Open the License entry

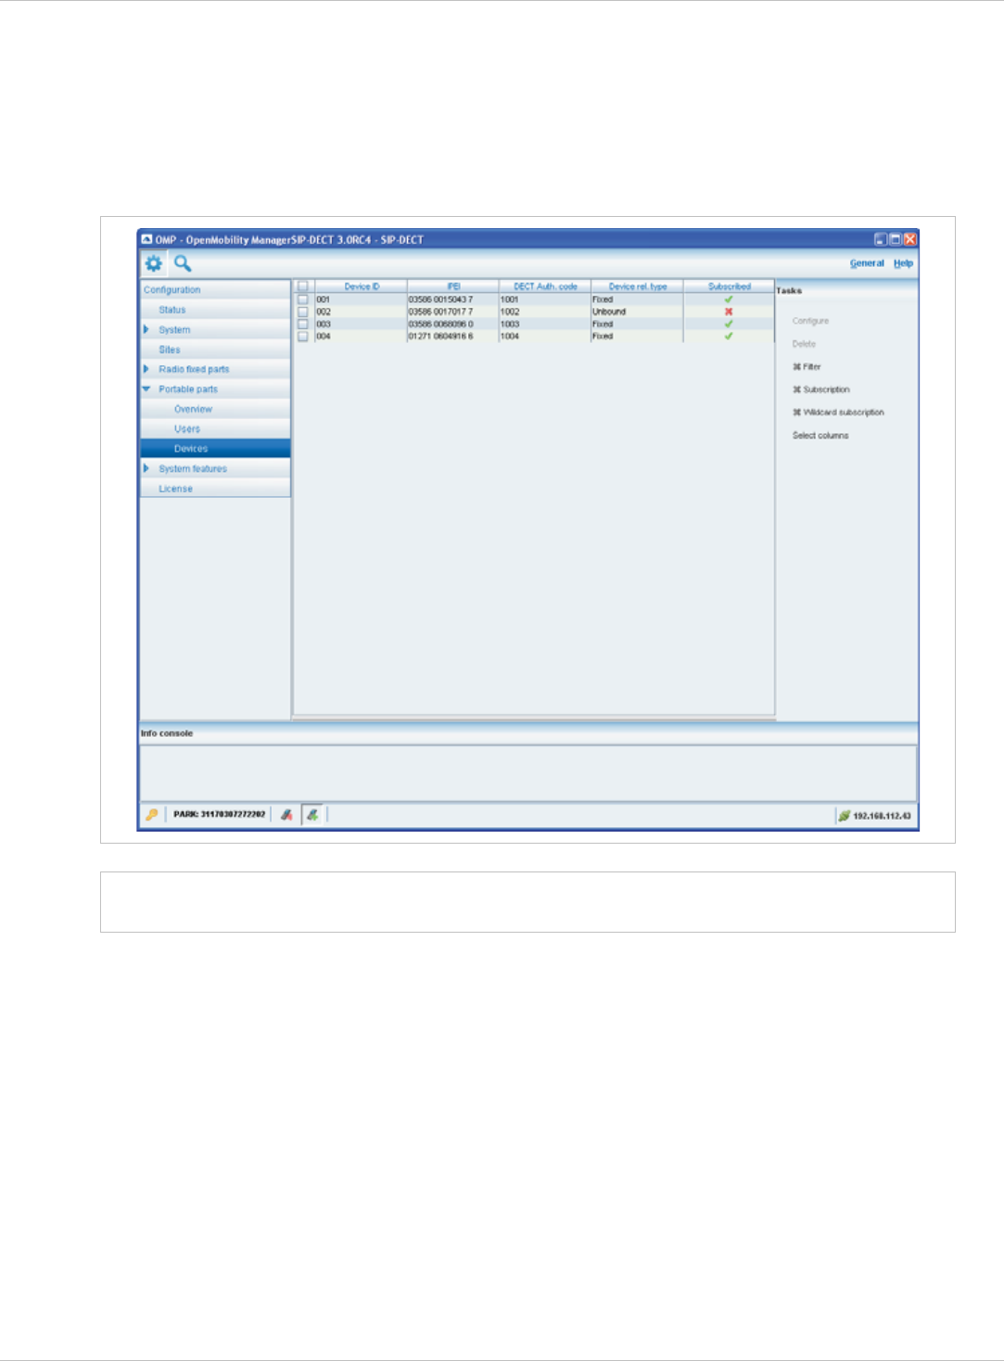(215, 489)
